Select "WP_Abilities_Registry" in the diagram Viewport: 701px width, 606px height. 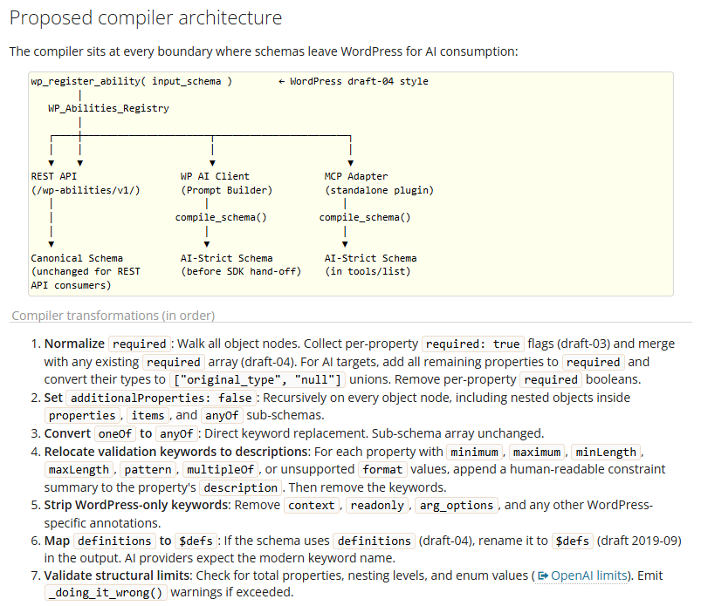pyautogui.click(x=108, y=108)
